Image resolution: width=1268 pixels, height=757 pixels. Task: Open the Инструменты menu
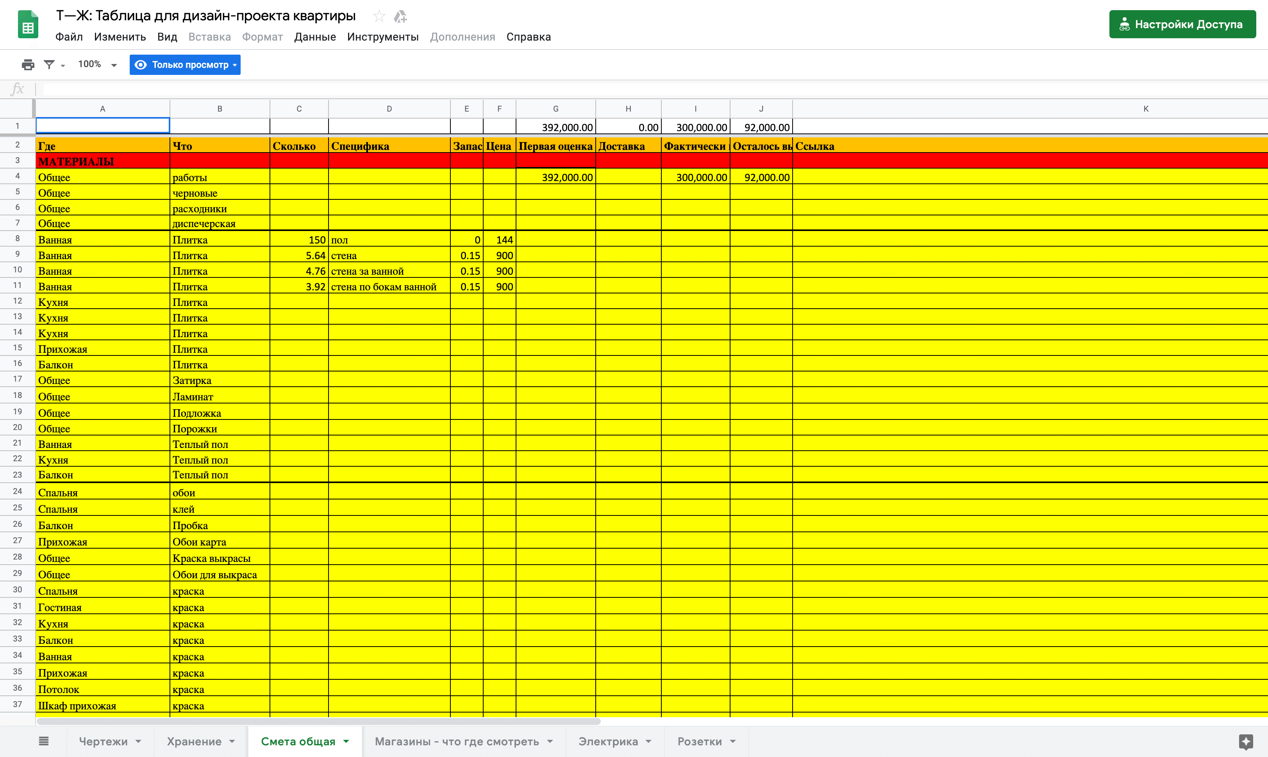click(383, 37)
